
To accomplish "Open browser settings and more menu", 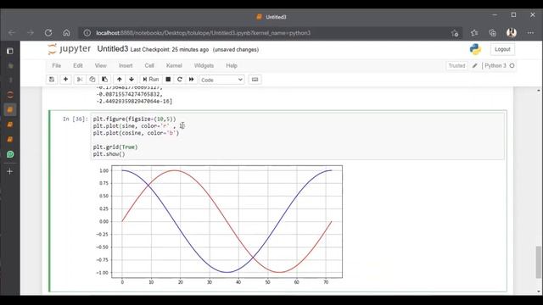I will point(530,33).
